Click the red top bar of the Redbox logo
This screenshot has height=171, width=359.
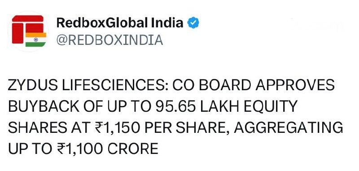(28, 18)
